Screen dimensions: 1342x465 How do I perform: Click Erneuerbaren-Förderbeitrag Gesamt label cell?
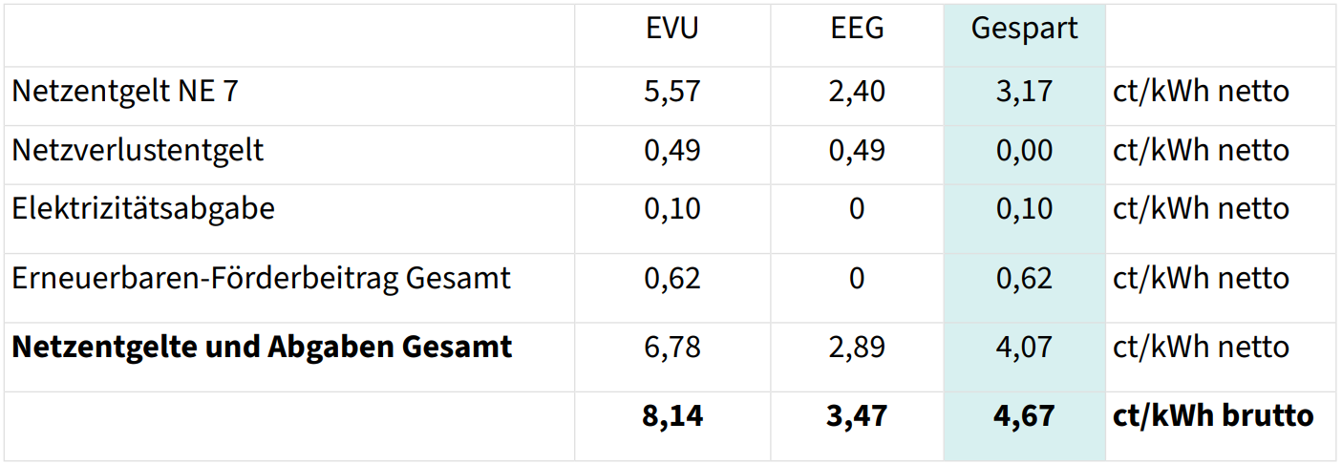point(261,278)
